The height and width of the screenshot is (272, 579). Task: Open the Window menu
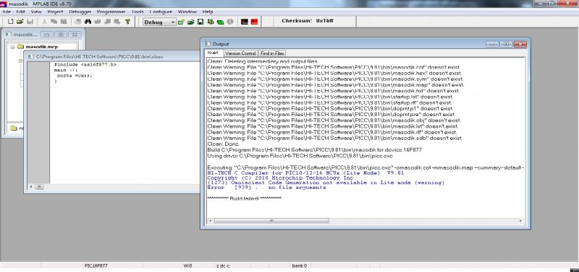click(187, 12)
